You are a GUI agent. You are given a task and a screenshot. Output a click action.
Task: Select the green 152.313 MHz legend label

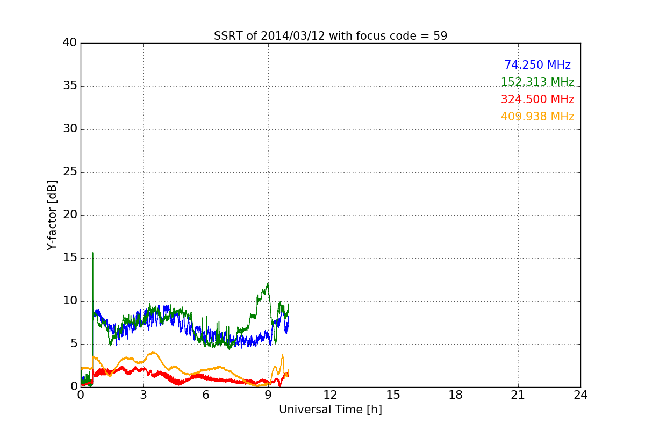pos(537,82)
